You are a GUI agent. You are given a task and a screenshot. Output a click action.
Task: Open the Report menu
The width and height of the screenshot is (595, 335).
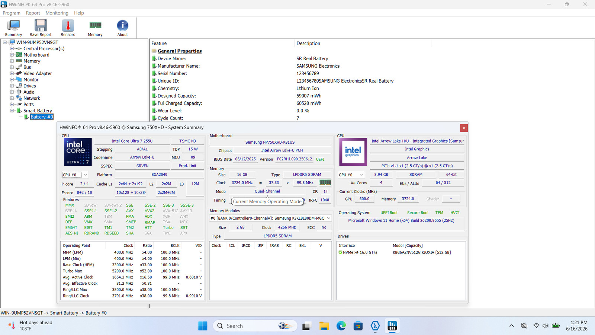tap(33, 13)
